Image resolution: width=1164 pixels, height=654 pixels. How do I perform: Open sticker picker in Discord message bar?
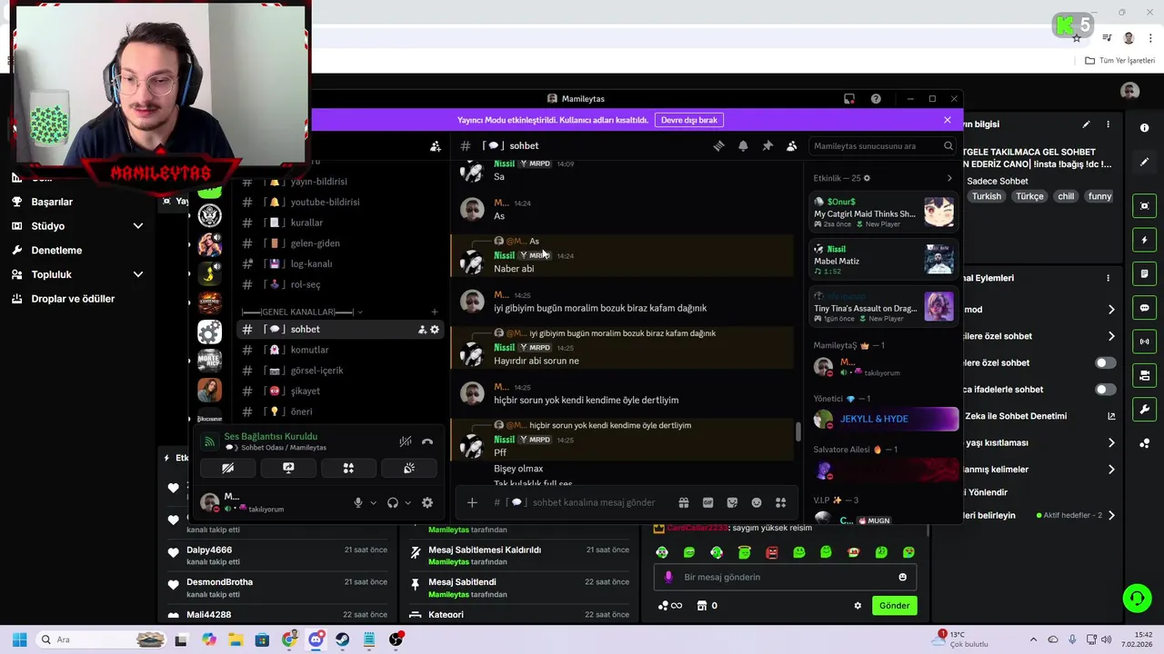click(x=732, y=502)
